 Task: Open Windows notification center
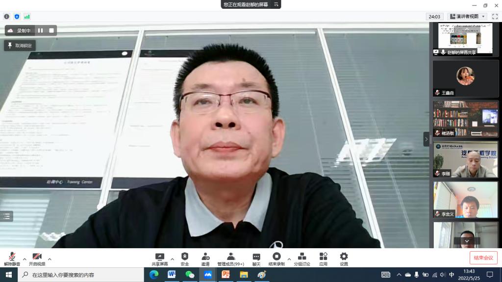click(x=490, y=275)
